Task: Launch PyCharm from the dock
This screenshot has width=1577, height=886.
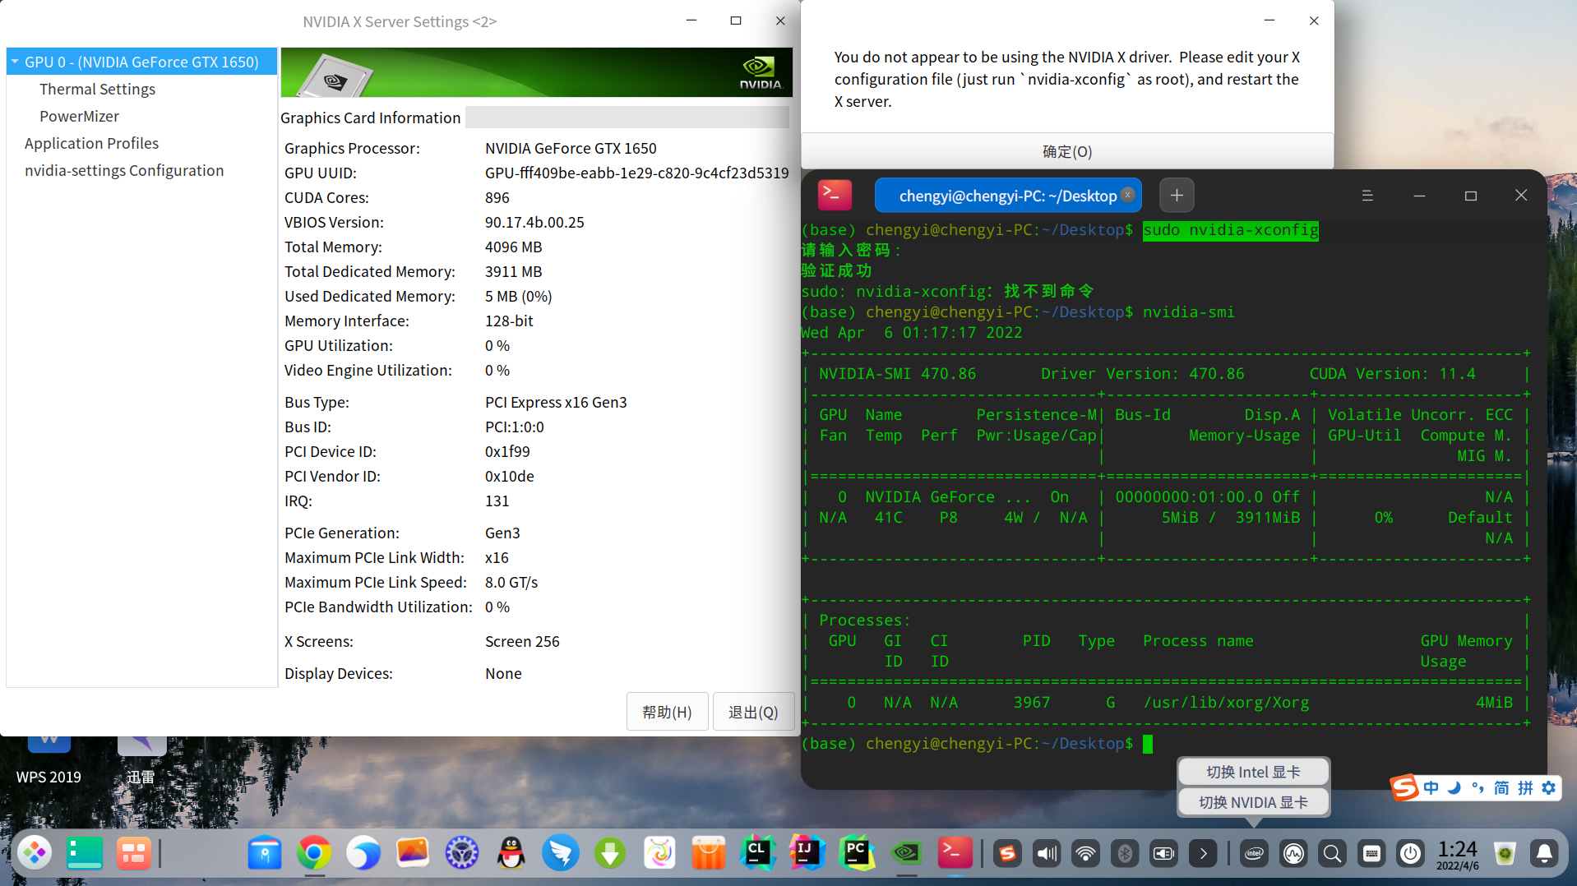Action: (x=857, y=854)
